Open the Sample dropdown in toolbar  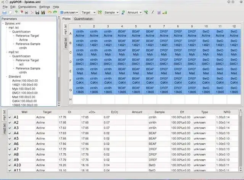(111, 13)
